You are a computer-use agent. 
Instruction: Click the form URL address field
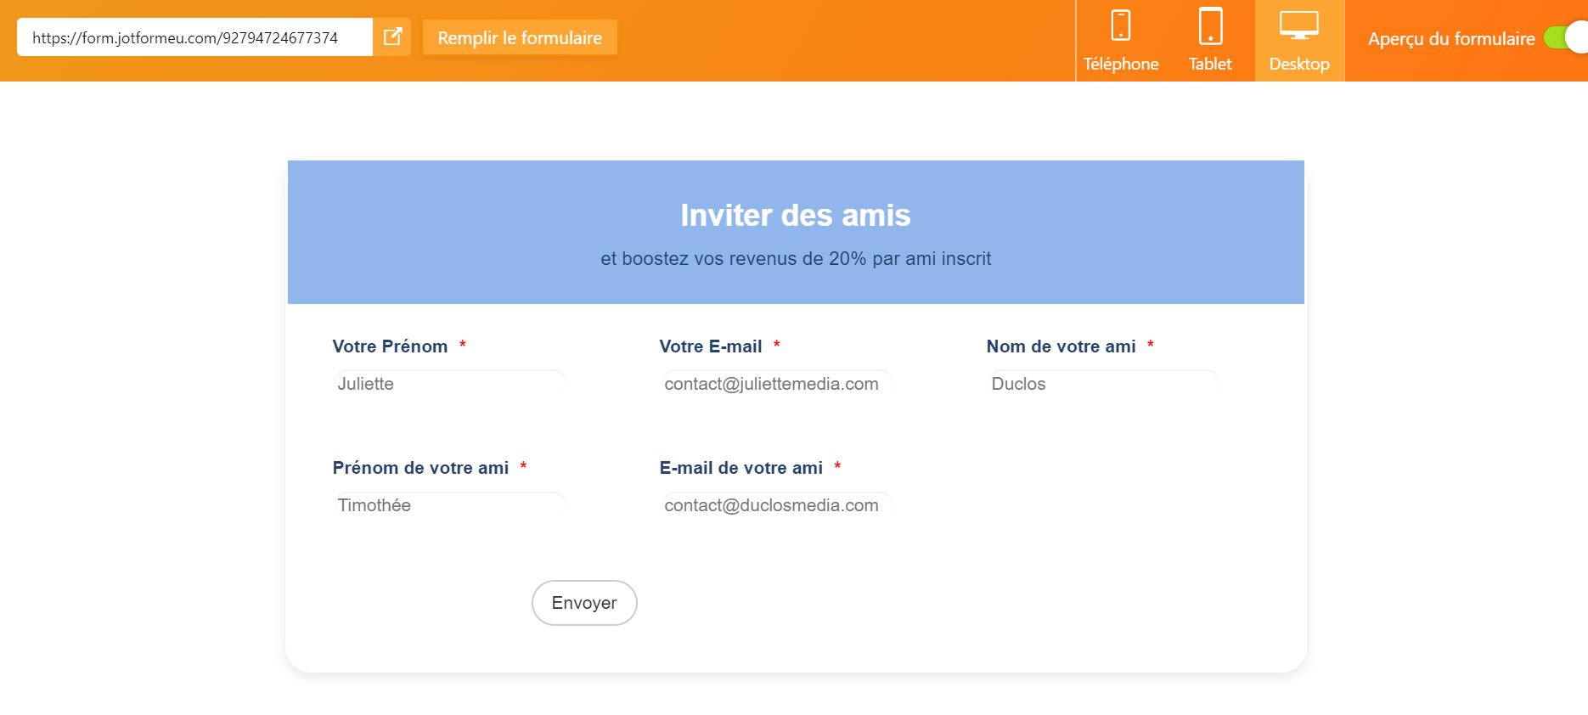[194, 38]
